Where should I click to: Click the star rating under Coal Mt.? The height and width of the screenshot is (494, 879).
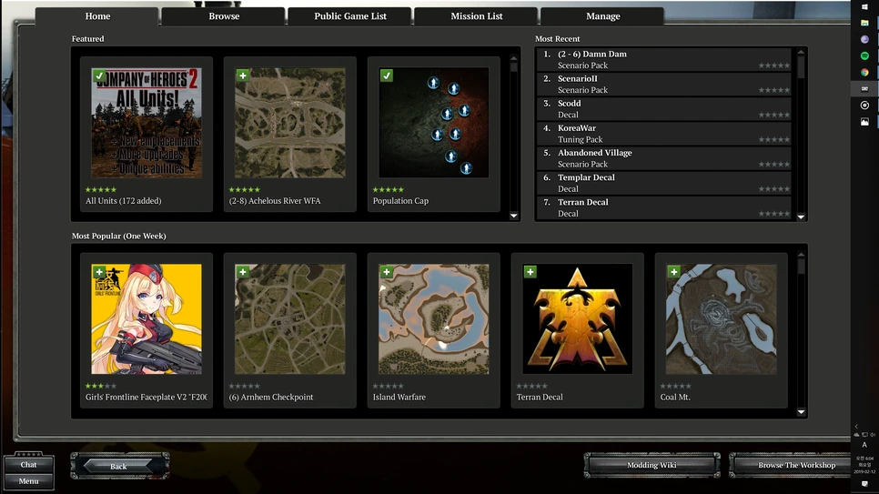[x=675, y=386]
